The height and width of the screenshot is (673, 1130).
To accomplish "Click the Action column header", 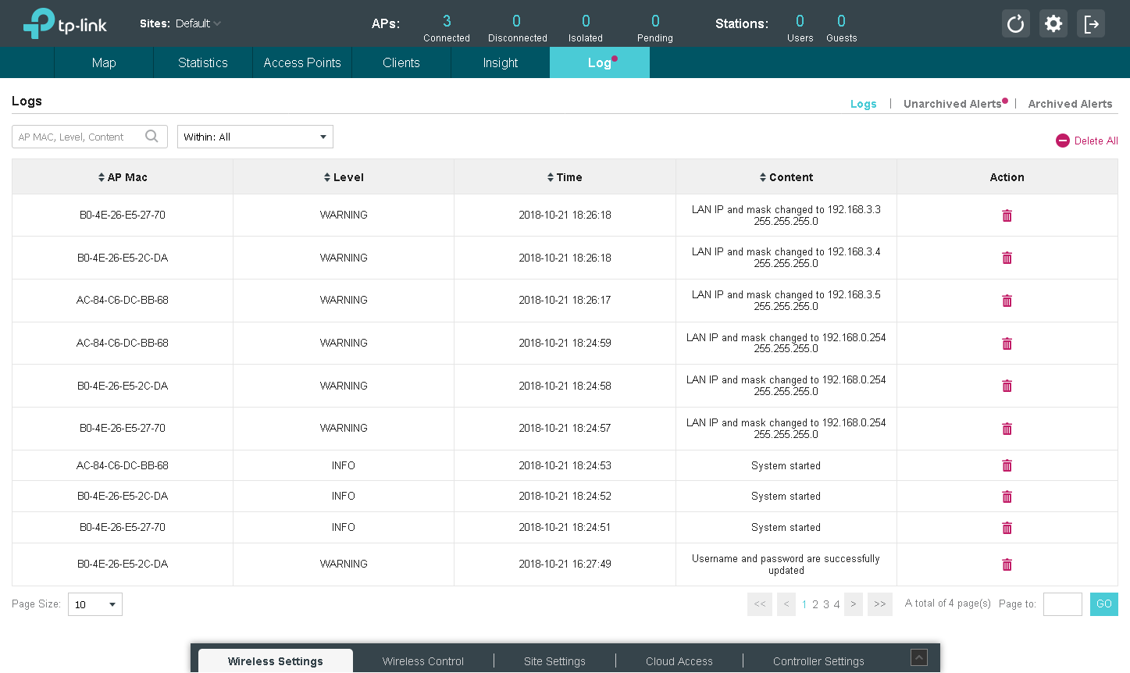I will 1007,177.
